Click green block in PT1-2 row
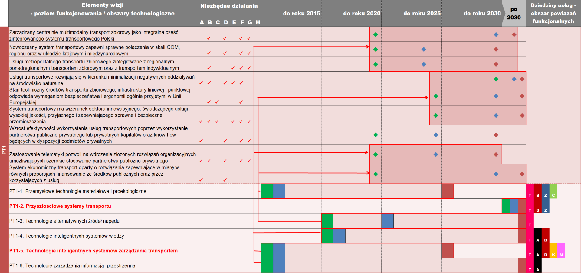This screenshot has height=273, width=581. [x=506, y=206]
